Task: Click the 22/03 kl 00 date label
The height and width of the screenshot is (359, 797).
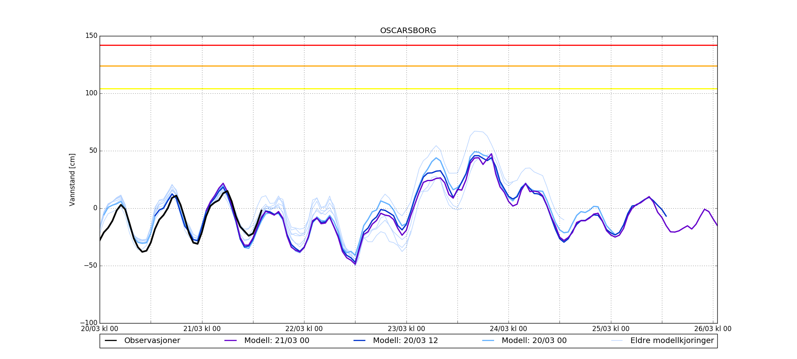Action: click(x=304, y=329)
